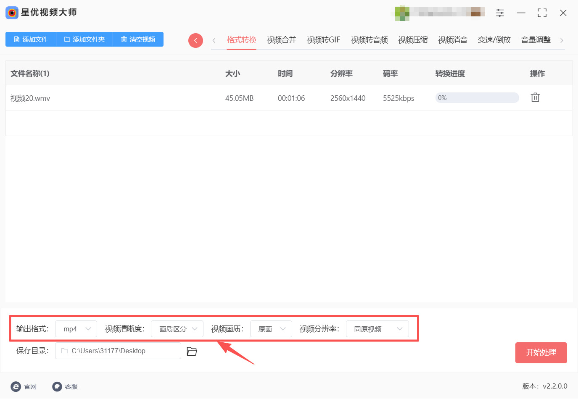Click the left chevron next to 格式转换
The height and width of the screenshot is (399, 578).
(214, 40)
